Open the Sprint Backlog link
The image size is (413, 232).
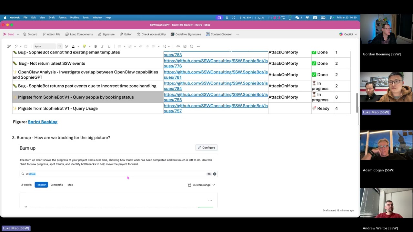click(43, 122)
